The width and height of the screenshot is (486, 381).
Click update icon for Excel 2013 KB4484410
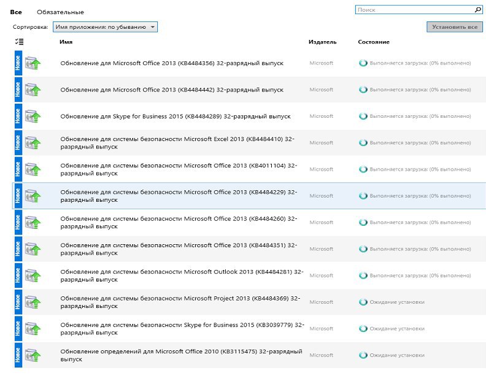[33, 143]
